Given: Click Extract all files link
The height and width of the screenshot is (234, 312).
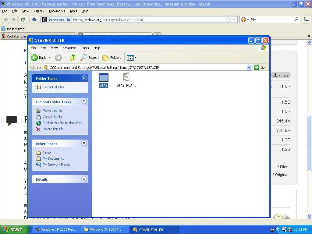Looking at the screenshot, I should [x=53, y=87].
